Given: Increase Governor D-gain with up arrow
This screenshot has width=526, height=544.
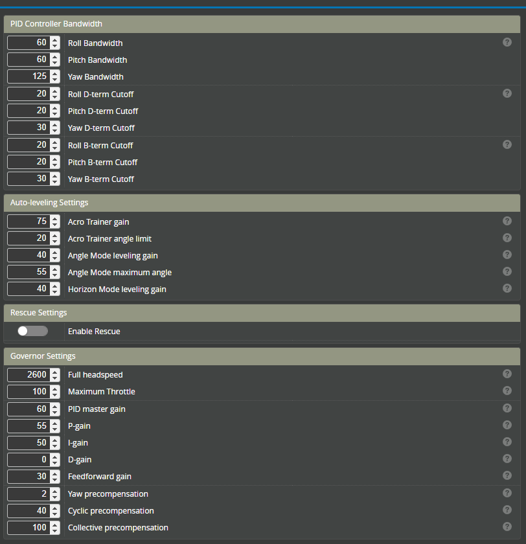Looking at the screenshot, I should tap(55, 457).
